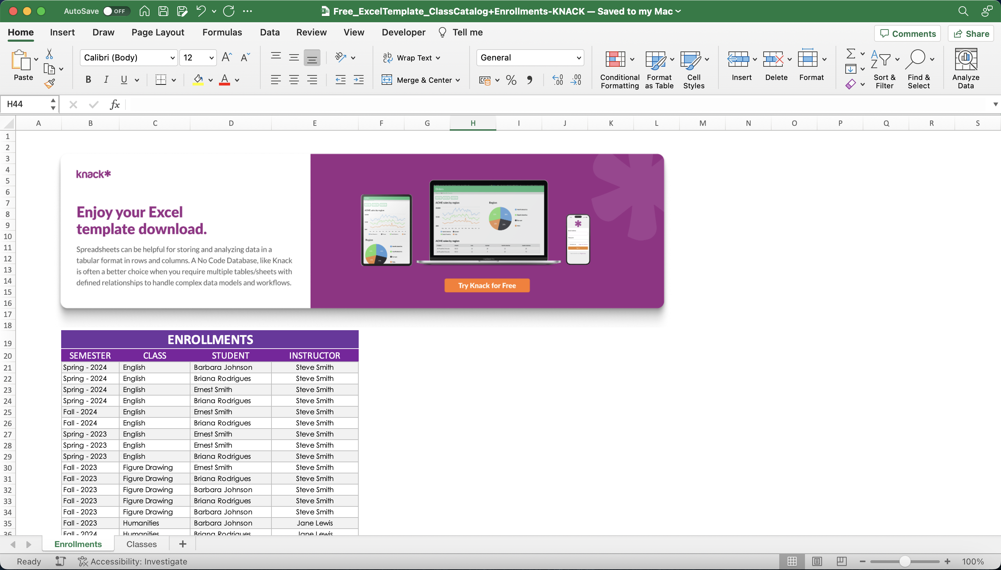Image resolution: width=1001 pixels, height=570 pixels.
Task: Click the align center toolbar button
Action: click(x=294, y=80)
